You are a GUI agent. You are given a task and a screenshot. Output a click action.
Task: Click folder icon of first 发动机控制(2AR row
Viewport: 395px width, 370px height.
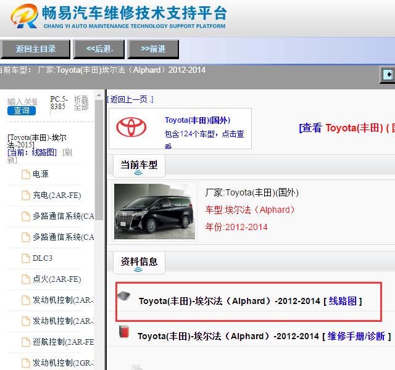point(26,300)
